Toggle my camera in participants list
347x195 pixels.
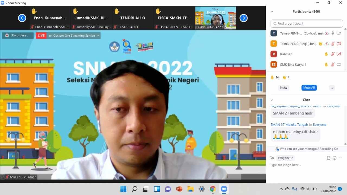pyautogui.click(x=339, y=33)
